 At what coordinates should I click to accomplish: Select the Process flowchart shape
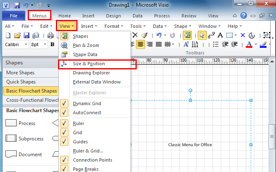(20, 123)
